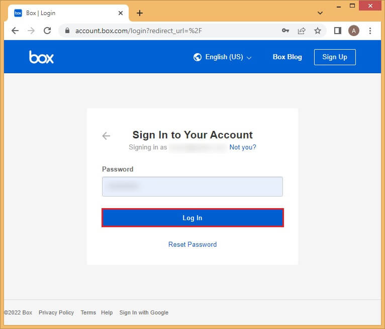The width and height of the screenshot is (385, 329).
Task: Open the tab search chevron
Action: [x=320, y=13]
